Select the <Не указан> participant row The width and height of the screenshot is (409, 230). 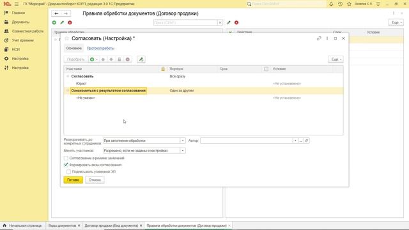coord(203,98)
